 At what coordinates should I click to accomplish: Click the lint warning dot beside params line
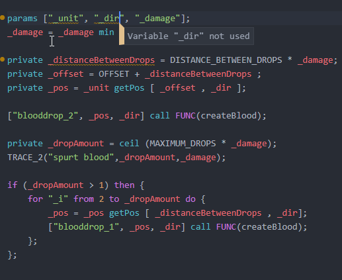tap(3, 18)
